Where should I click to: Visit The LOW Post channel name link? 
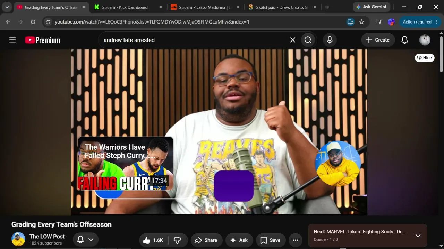[x=47, y=237]
